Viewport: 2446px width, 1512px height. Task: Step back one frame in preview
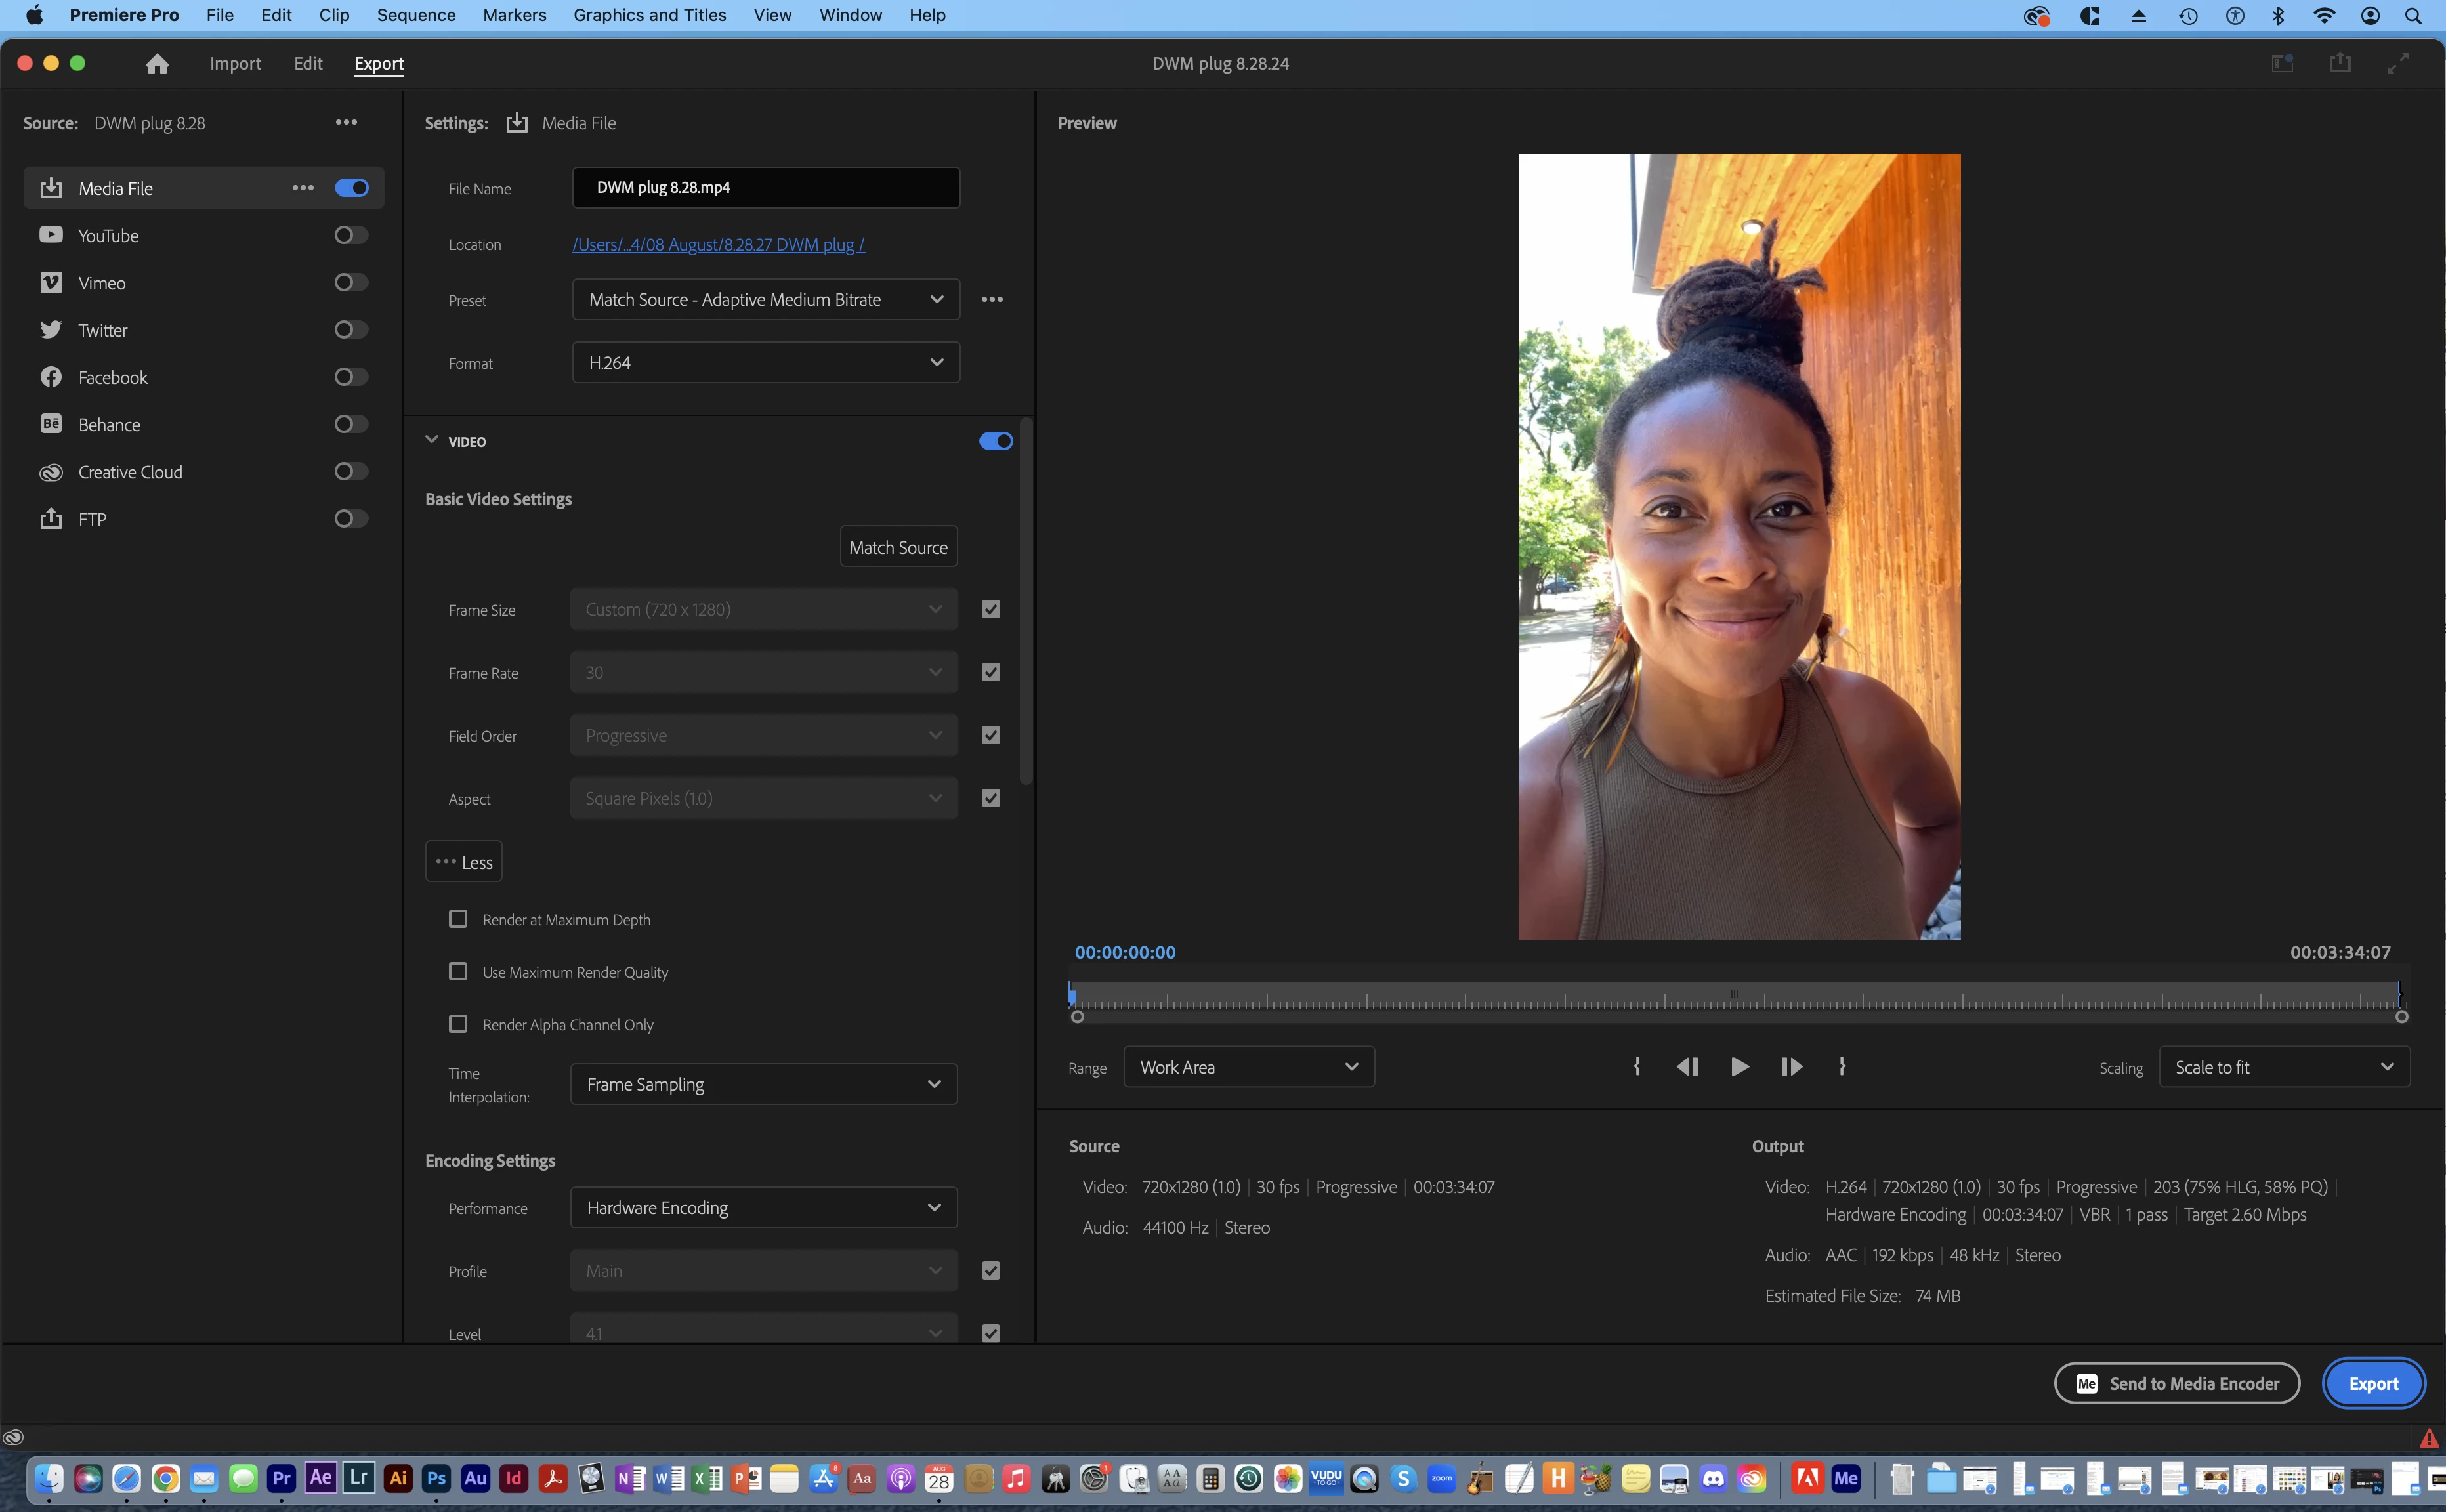coord(1687,1067)
